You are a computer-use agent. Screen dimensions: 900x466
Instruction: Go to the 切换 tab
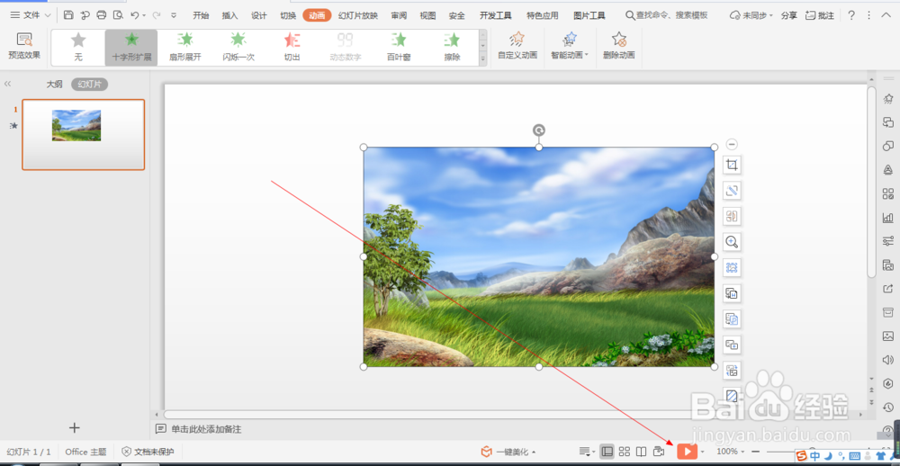tap(288, 15)
